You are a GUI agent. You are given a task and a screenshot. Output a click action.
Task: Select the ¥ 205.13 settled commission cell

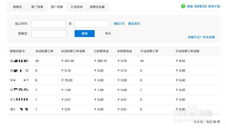point(101,61)
